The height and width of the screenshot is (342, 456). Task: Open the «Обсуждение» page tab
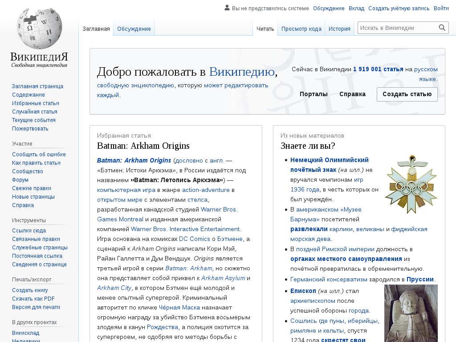[x=134, y=29]
